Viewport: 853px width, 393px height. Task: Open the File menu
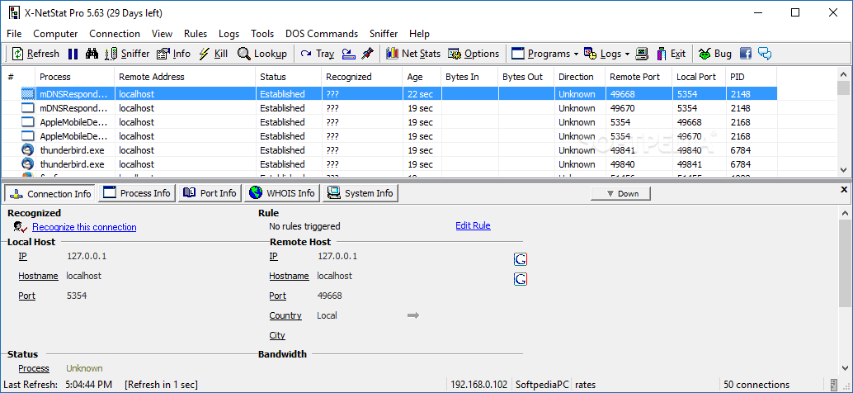(x=14, y=34)
